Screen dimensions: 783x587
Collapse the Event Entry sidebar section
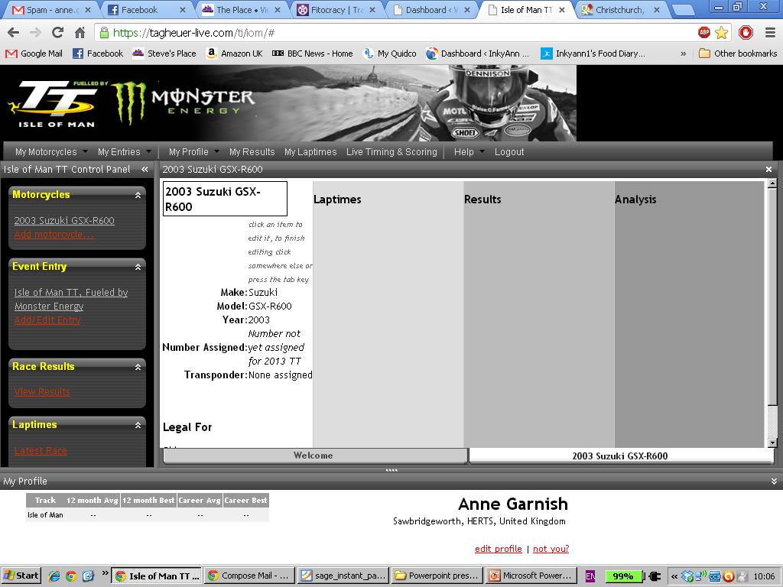(x=138, y=267)
